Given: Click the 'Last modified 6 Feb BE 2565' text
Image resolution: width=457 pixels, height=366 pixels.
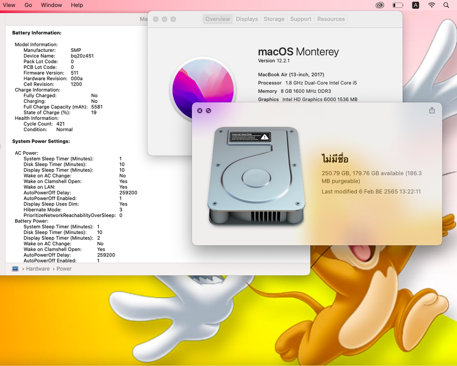Looking at the screenshot, I should 371,192.
